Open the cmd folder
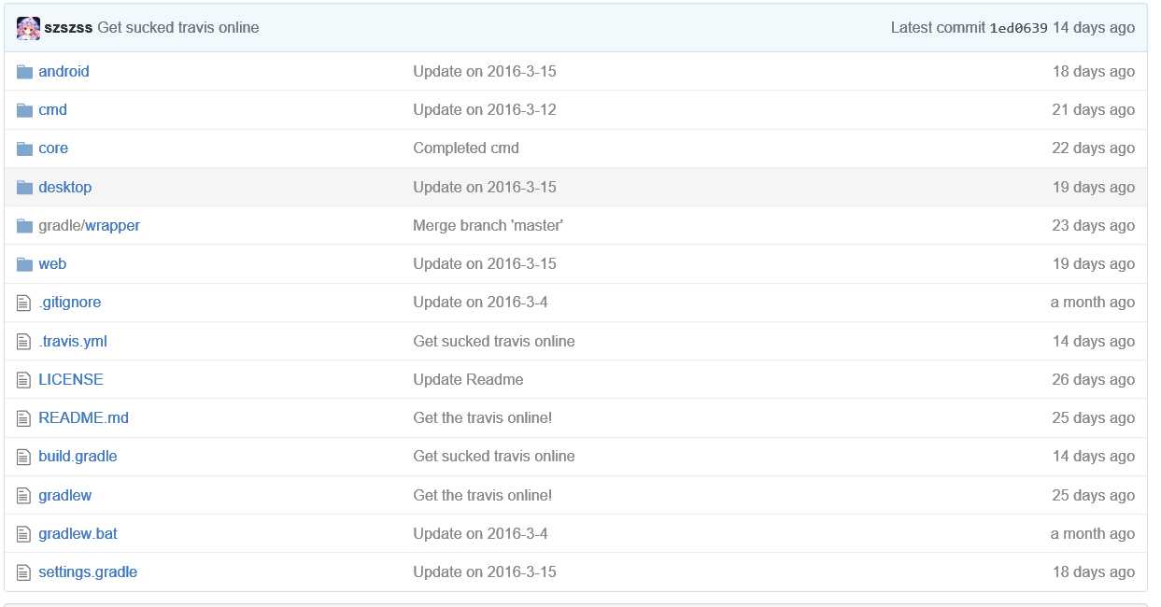 point(52,110)
